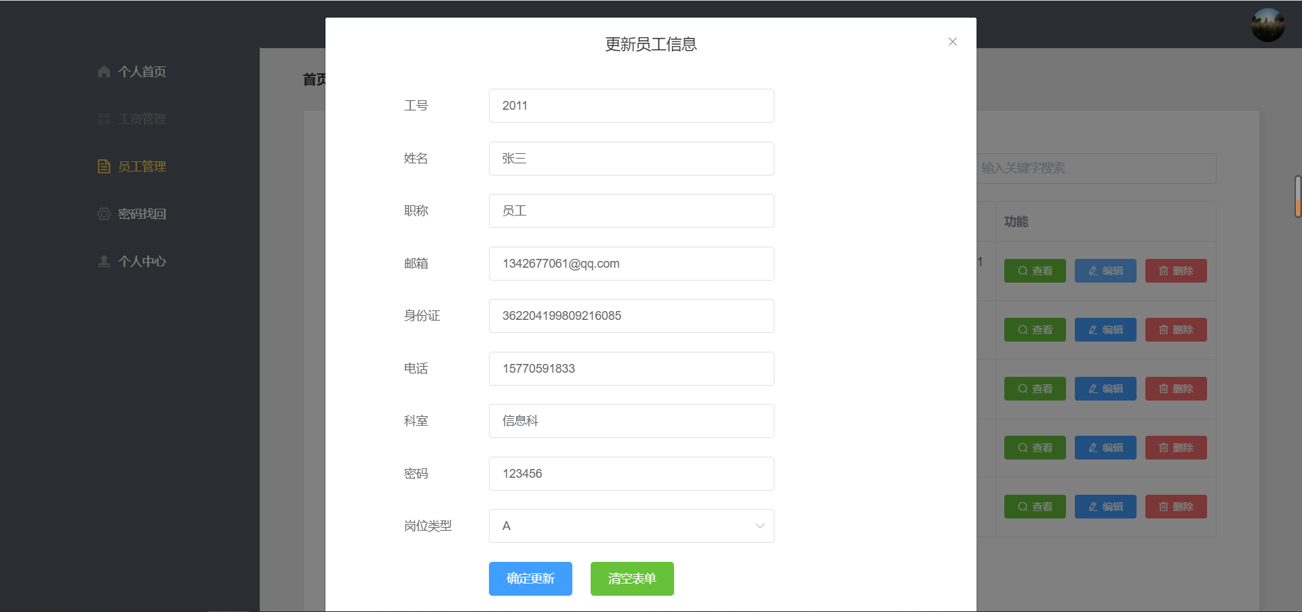The height and width of the screenshot is (612, 1302).
Task: Click 编辑 in the third table row
Action: 1105,389
